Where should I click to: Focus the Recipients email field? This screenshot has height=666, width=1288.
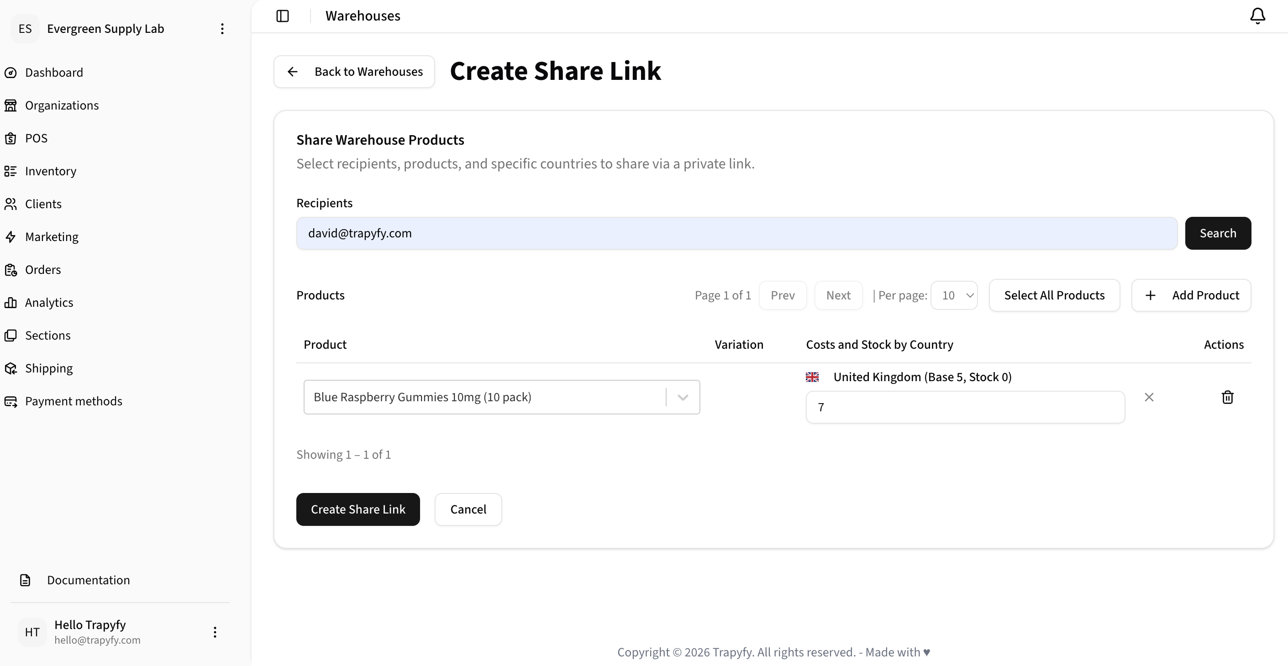[736, 234]
